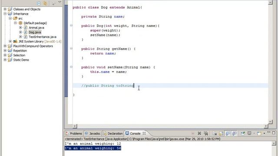Collapse the Dog constructor fold marker
This screenshot has width=278, height=156.
click(x=71, y=26)
